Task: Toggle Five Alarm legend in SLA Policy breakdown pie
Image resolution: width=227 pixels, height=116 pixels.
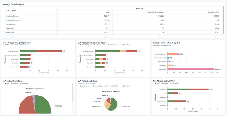Action: pyautogui.click(x=115, y=86)
